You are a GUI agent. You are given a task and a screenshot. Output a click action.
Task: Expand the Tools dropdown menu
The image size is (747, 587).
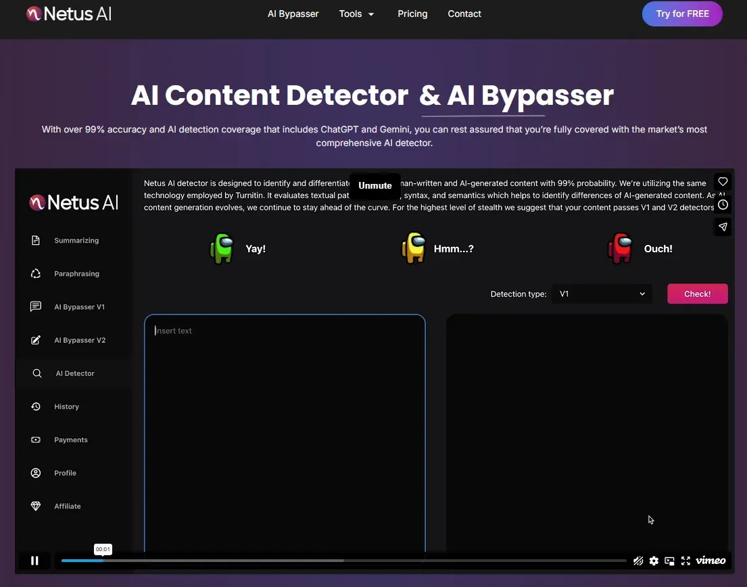[356, 14]
